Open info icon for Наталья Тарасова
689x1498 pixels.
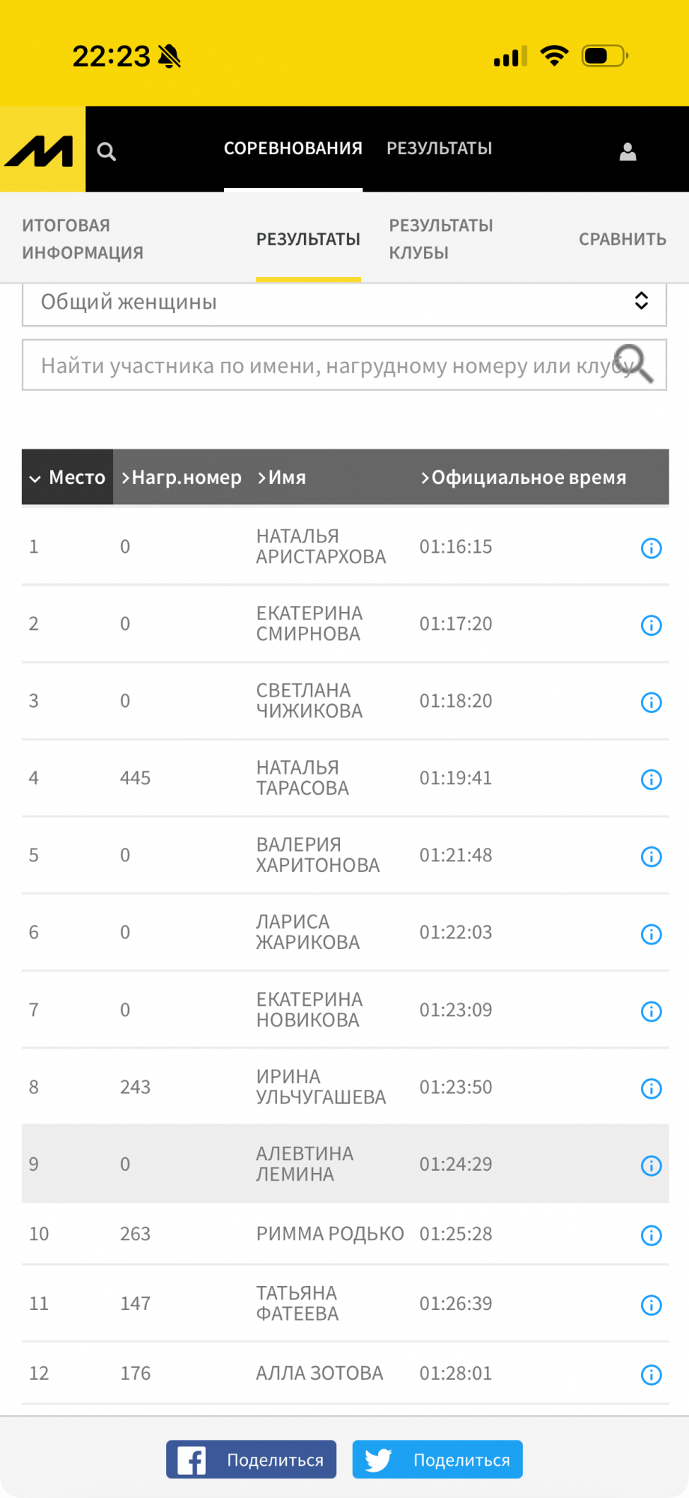(x=651, y=779)
